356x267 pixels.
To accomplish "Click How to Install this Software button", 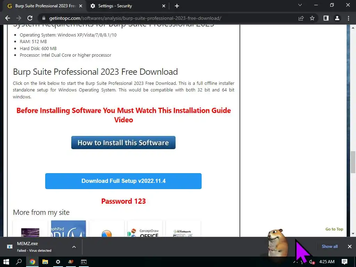I will (123, 143).
